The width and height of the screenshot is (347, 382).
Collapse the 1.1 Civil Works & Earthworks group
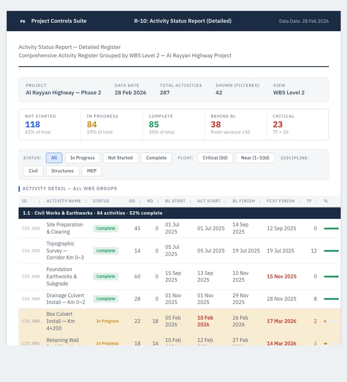tap(180, 213)
